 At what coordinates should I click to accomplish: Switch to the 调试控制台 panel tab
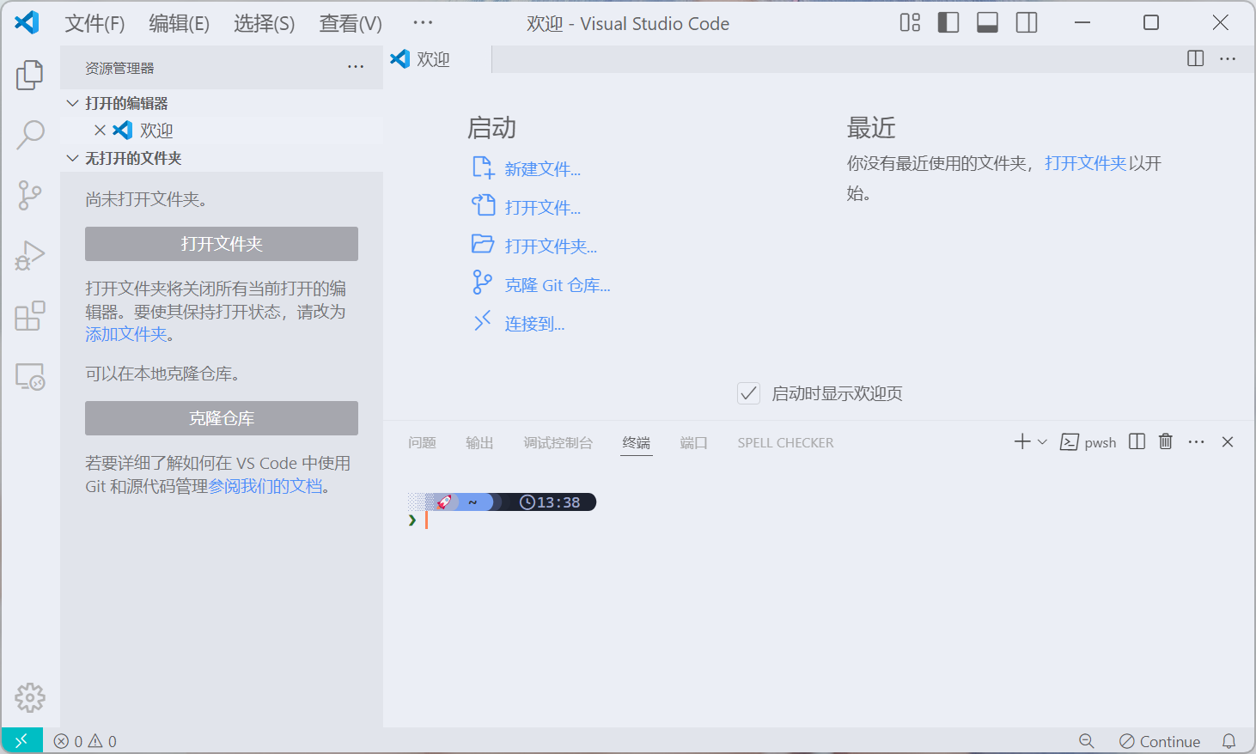(x=558, y=442)
